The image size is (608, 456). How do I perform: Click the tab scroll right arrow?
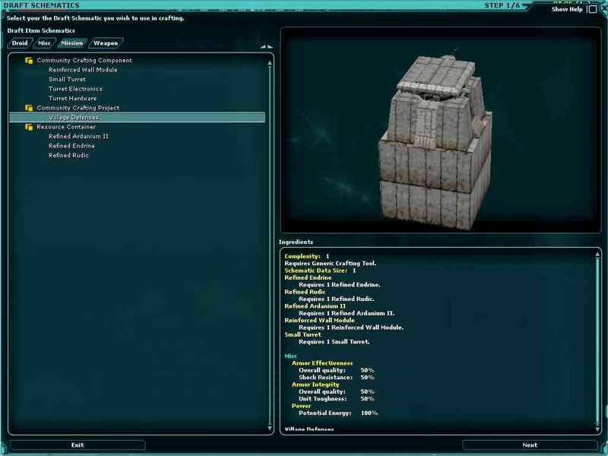pyautogui.click(x=269, y=46)
